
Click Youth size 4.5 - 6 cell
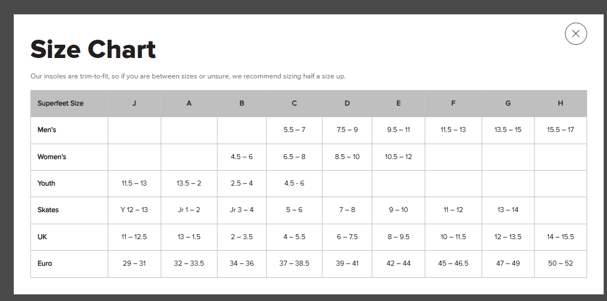(x=294, y=183)
